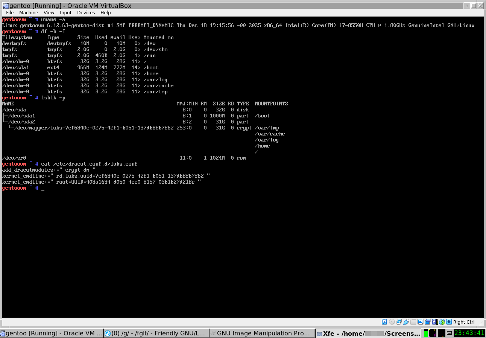The image size is (486, 338).
Task: Open the File menu
Action: click(10, 13)
